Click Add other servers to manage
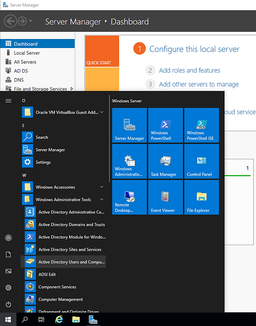The width and height of the screenshot is (256, 326). 199,84
